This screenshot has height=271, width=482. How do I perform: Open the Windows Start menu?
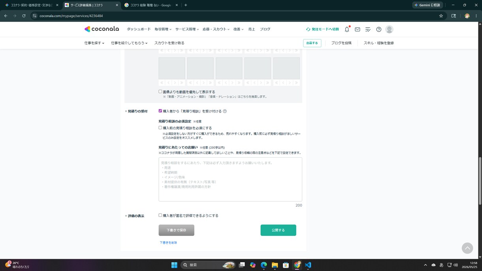(x=174, y=265)
